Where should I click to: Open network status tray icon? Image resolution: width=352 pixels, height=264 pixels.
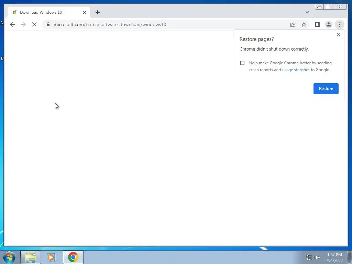tap(309, 257)
